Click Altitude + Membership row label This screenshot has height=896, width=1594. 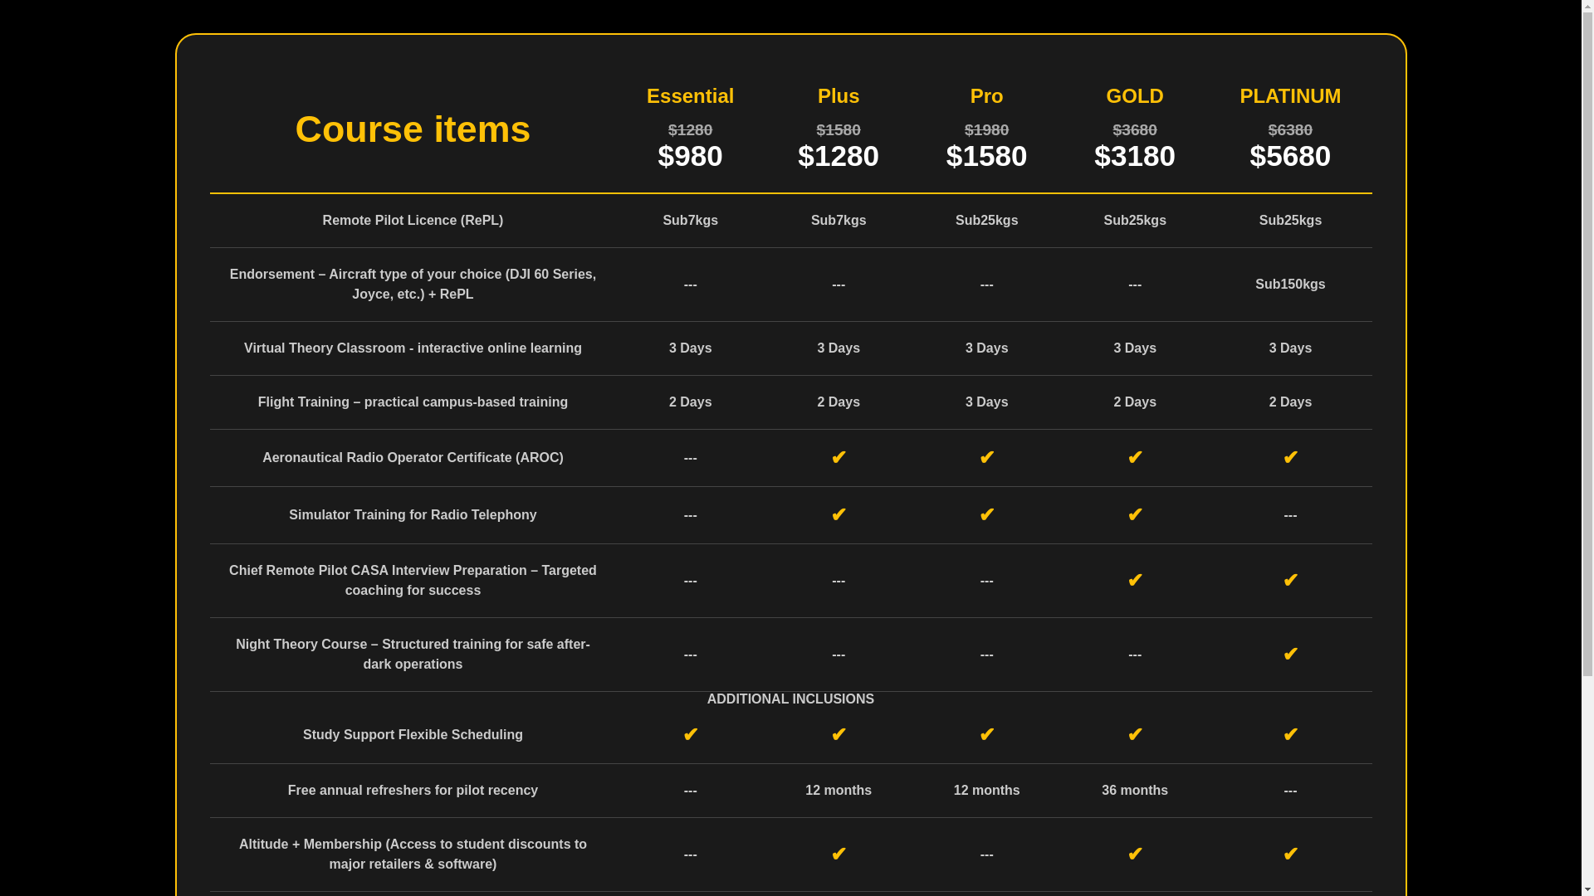(x=413, y=855)
